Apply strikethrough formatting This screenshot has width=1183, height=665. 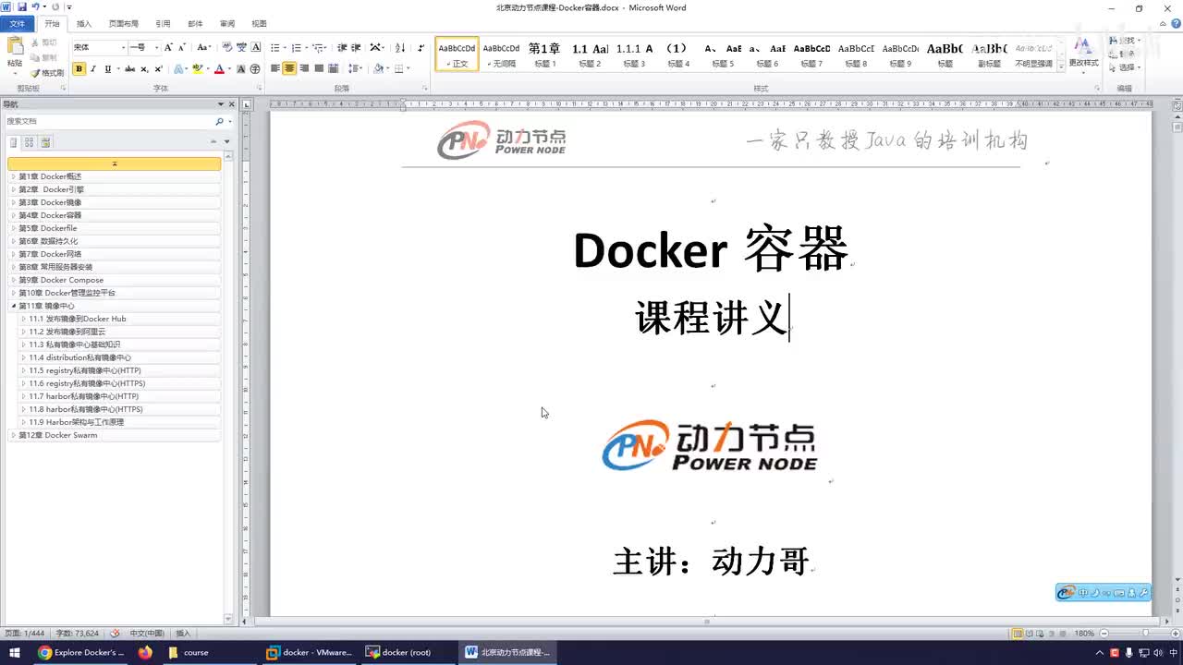(129, 69)
